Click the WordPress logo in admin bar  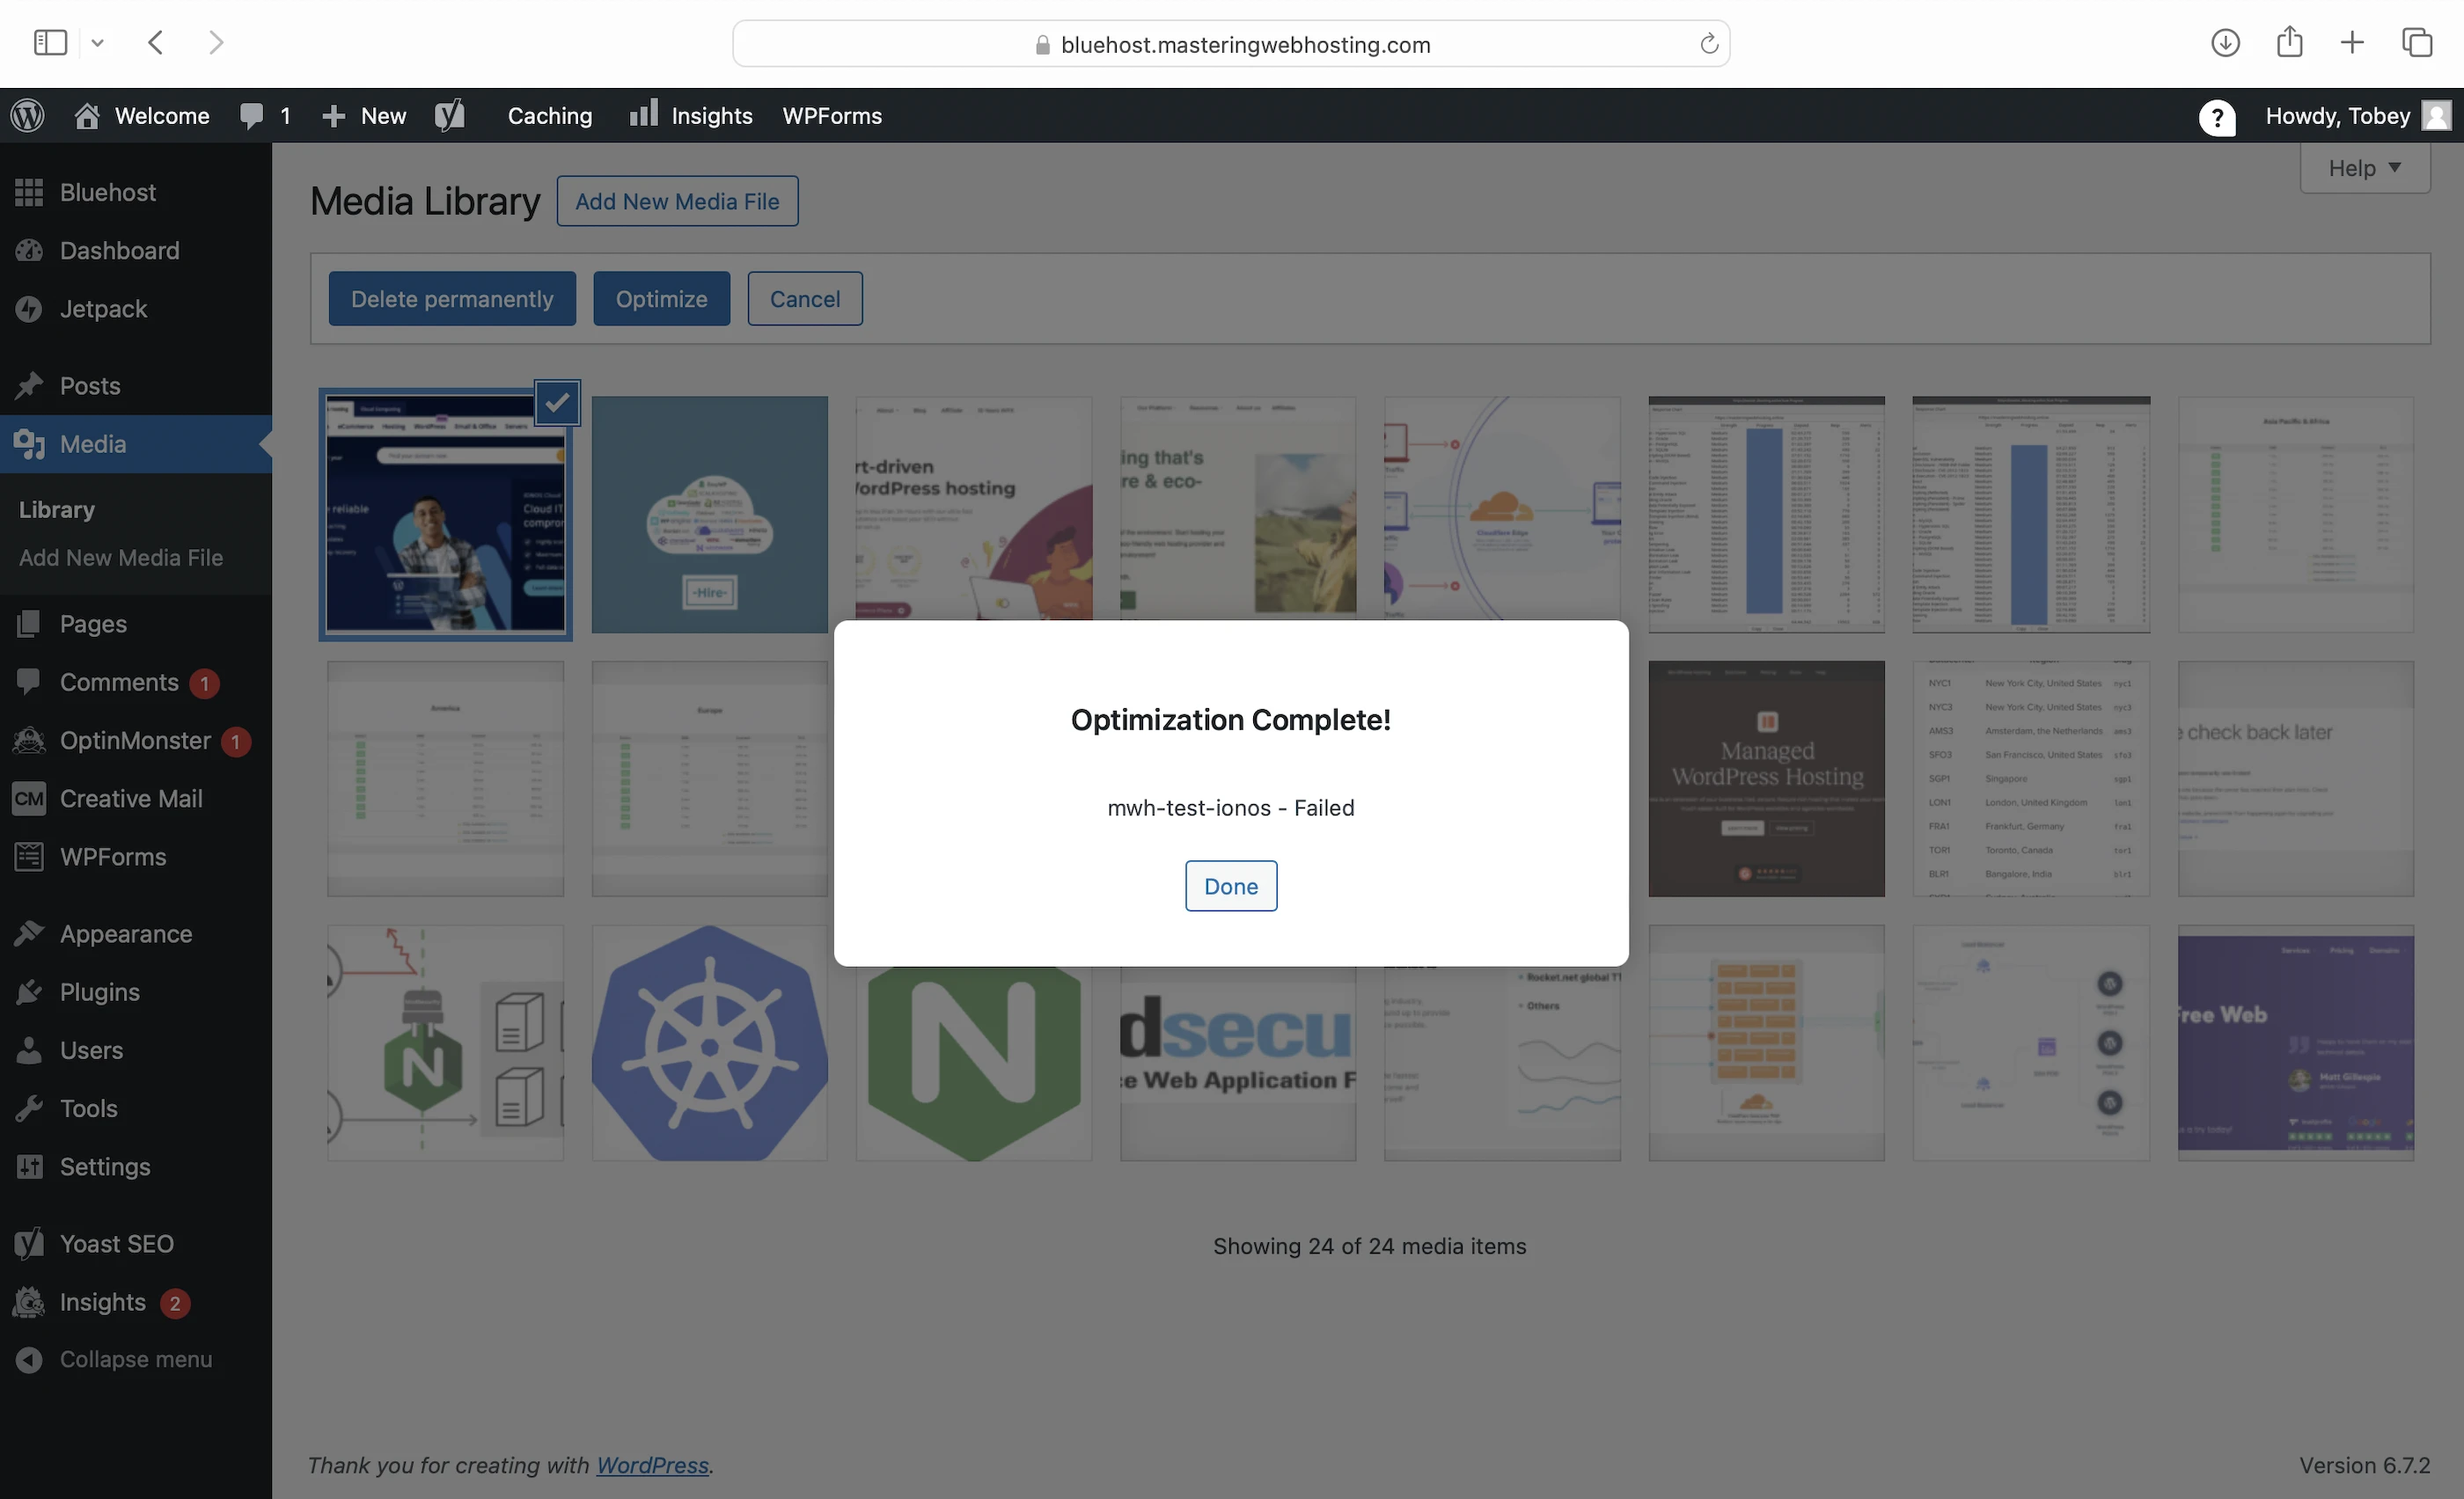click(x=28, y=116)
